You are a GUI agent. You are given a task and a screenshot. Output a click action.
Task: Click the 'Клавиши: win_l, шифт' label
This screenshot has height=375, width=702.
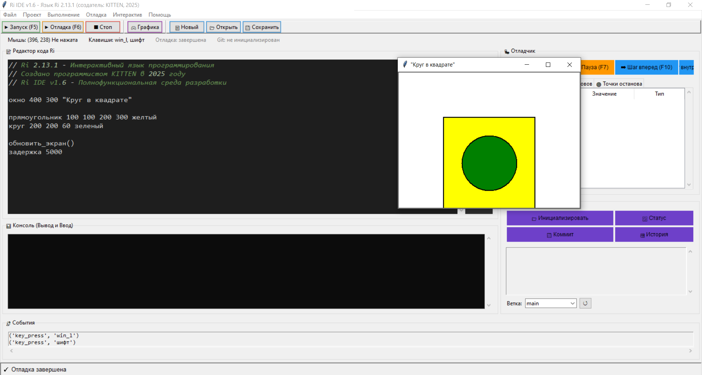coord(117,40)
